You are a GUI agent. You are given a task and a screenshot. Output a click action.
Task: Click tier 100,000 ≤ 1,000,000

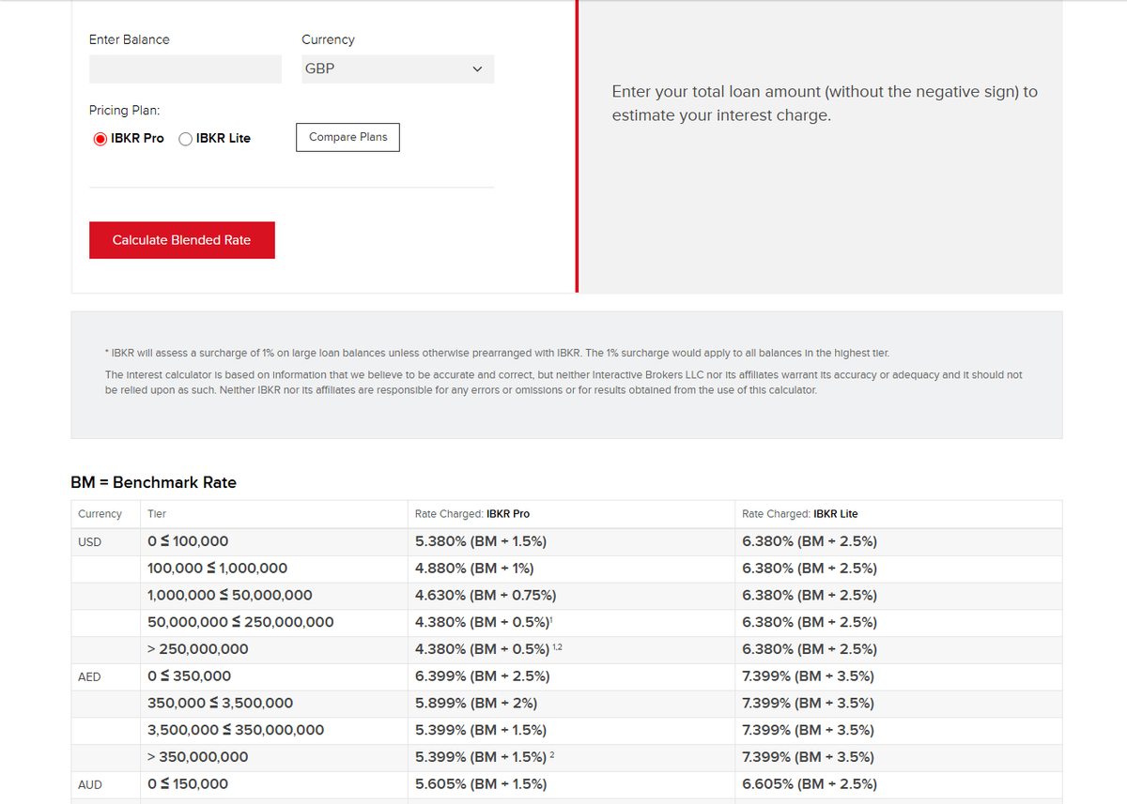218,569
